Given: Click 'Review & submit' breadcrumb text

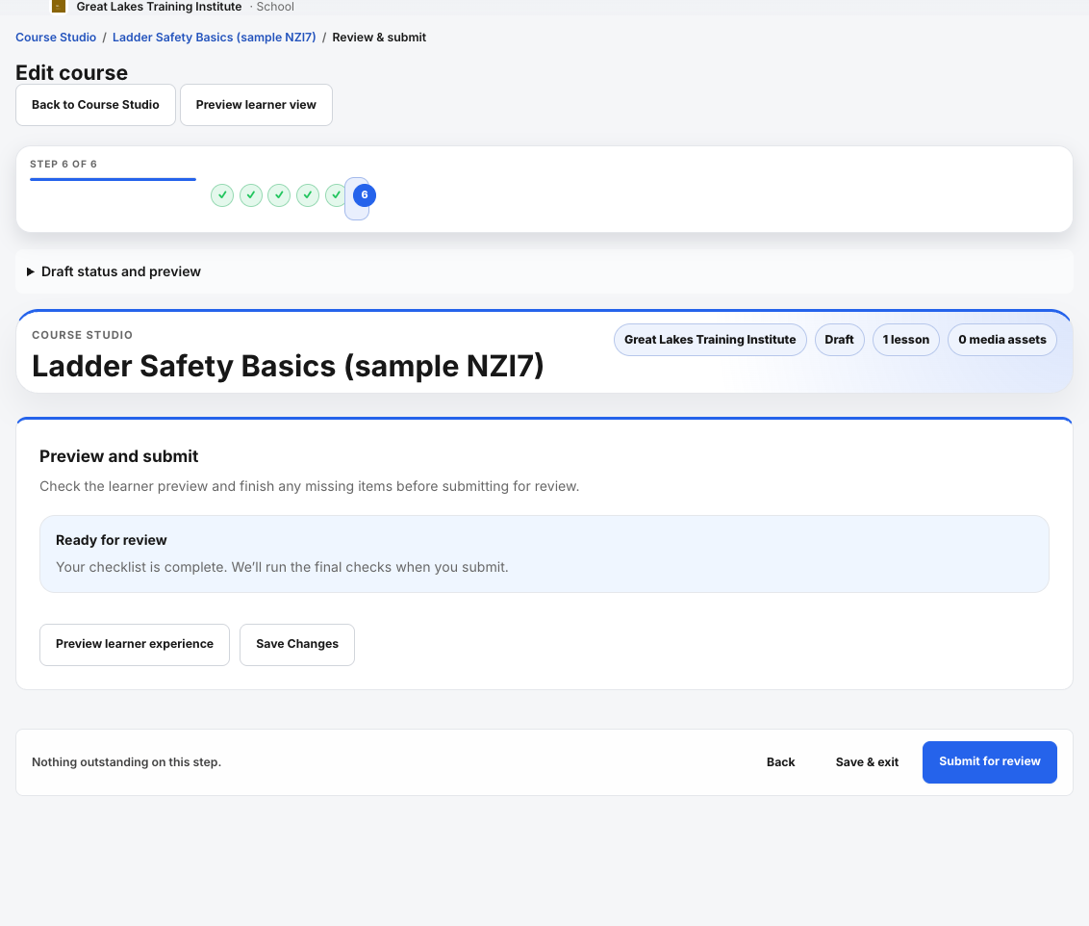Looking at the screenshot, I should pos(379,38).
